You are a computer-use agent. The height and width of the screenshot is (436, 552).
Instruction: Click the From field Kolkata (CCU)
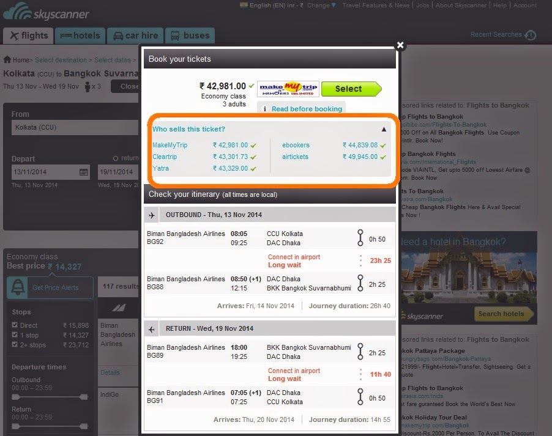click(75, 127)
